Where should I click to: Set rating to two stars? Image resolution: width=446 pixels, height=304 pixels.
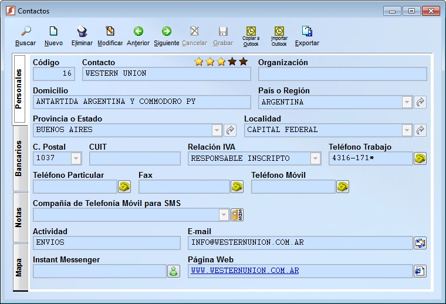[210, 62]
